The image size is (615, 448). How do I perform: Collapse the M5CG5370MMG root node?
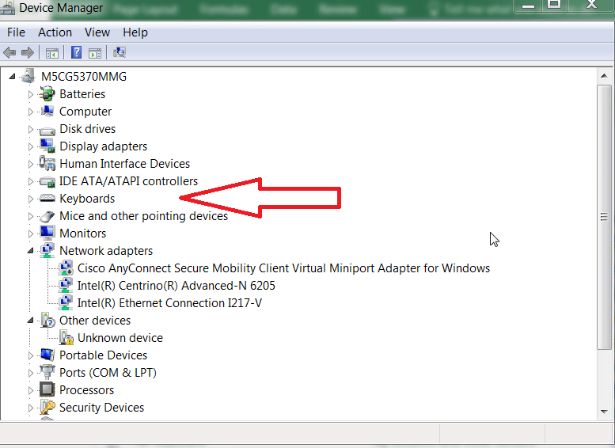point(12,77)
